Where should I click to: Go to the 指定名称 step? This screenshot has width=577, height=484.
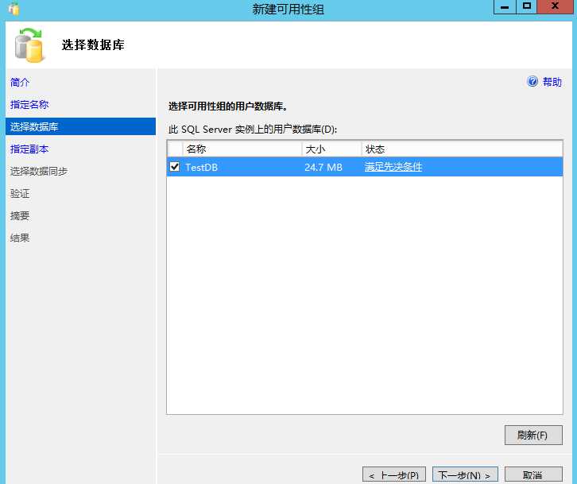tap(29, 105)
